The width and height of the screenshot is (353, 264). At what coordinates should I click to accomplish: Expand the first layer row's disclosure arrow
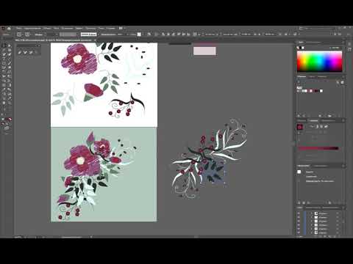312,213
